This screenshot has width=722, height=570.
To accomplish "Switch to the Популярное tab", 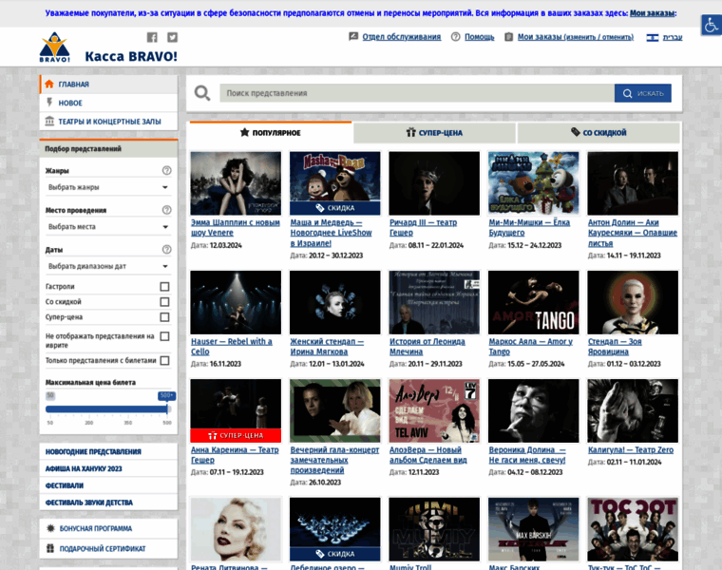I will (x=271, y=133).
